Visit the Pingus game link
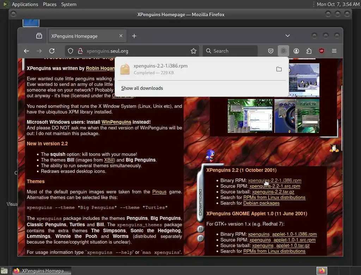The image size is (361, 275). [x=159, y=192]
